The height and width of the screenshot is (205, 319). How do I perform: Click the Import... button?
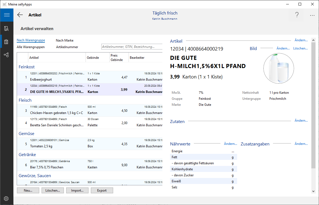77,191
